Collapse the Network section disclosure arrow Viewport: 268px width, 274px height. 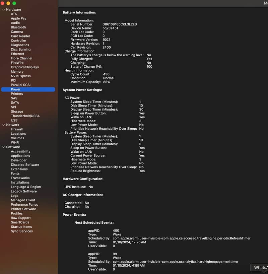tap(3, 125)
